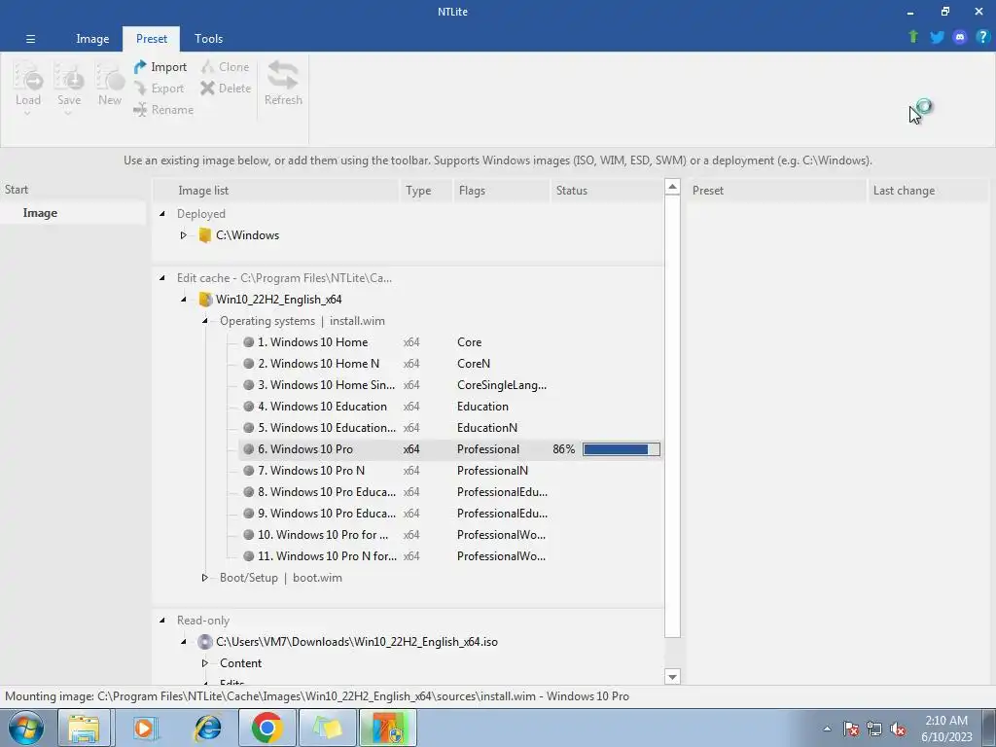Collapse the Deployed group
Viewport: 996px width, 747px height.
tap(162, 214)
